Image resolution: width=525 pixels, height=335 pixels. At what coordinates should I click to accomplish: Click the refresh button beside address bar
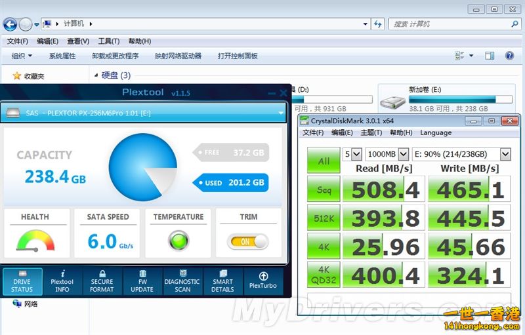[378, 24]
